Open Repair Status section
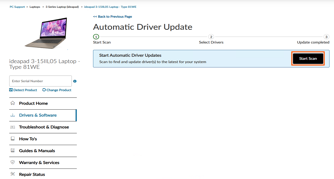This screenshot has height=179, width=334. pos(43,174)
